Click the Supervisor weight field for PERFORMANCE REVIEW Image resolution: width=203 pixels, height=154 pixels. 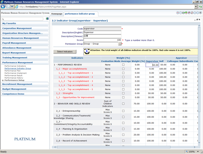(x=152, y=65)
